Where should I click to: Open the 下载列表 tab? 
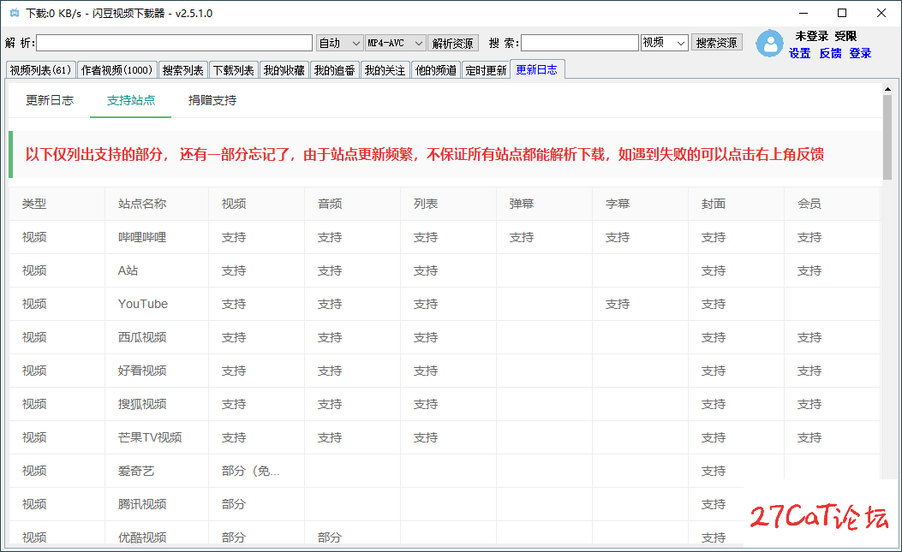click(x=233, y=70)
